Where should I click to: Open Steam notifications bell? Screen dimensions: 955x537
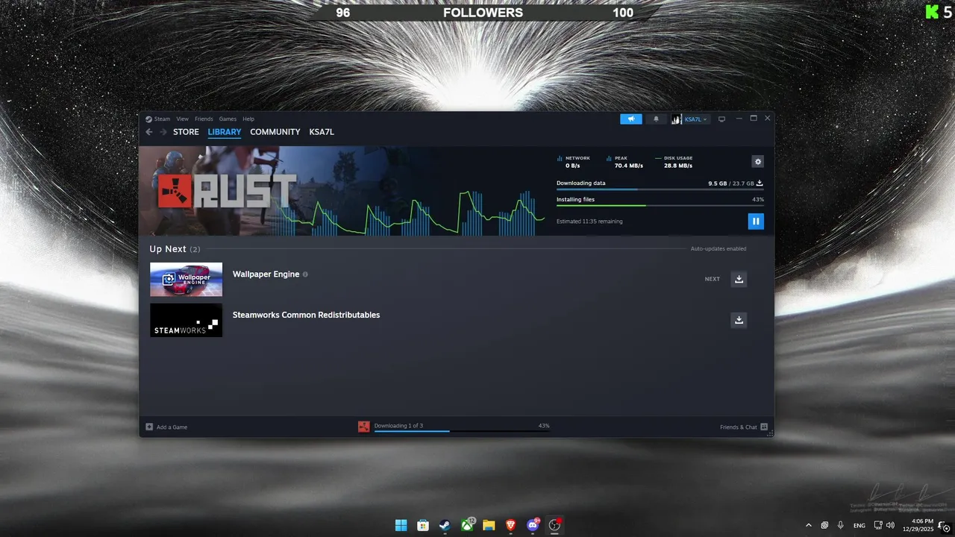(657, 119)
